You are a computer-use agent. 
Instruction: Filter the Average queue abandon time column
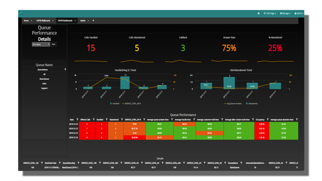297,120
